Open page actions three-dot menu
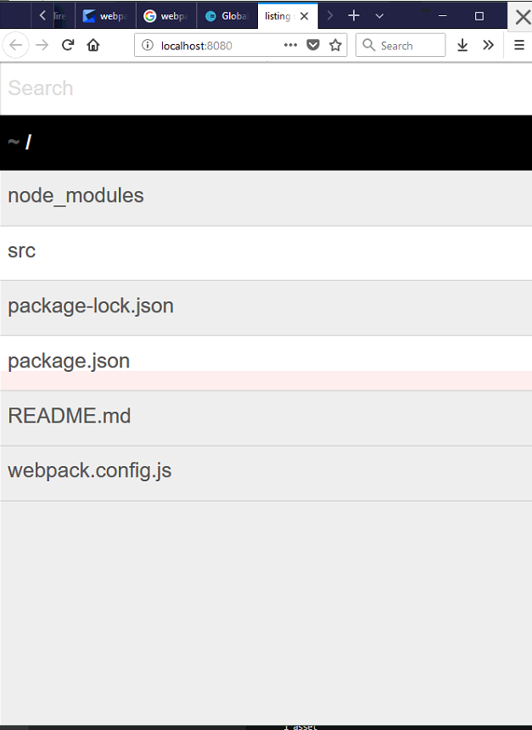This screenshot has height=730, width=532. 290,45
